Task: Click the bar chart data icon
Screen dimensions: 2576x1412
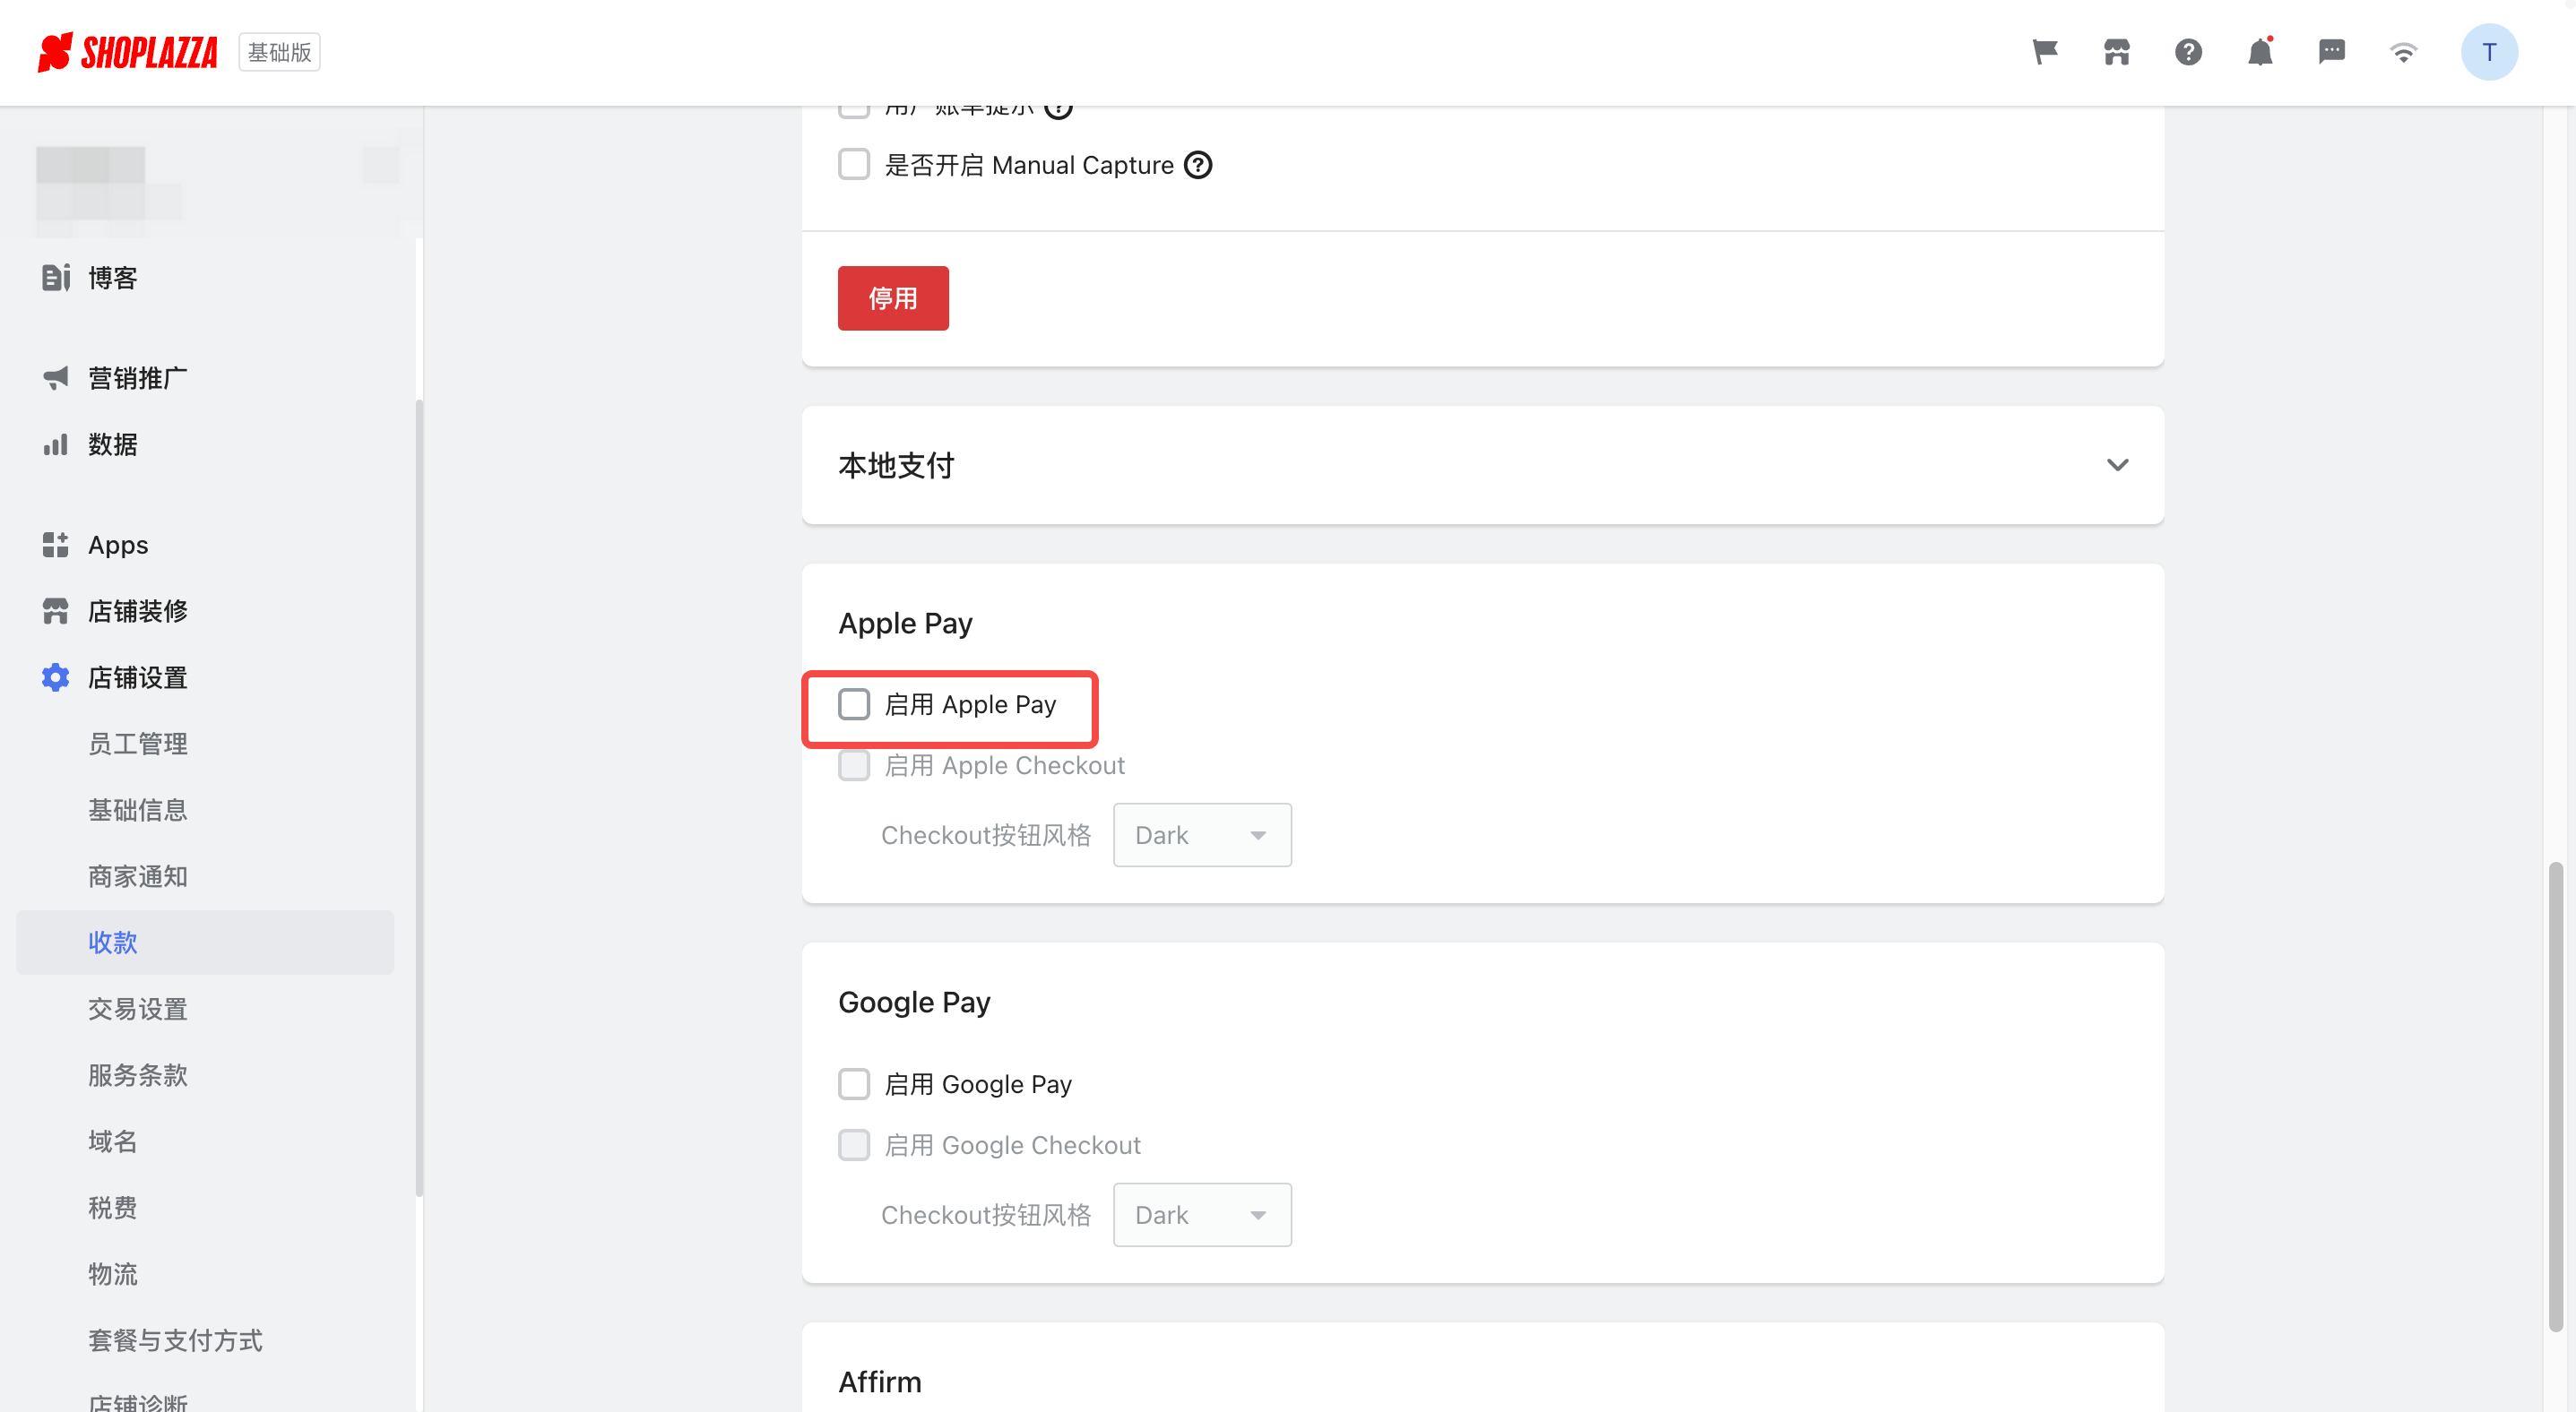Action: pyautogui.click(x=56, y=444)
